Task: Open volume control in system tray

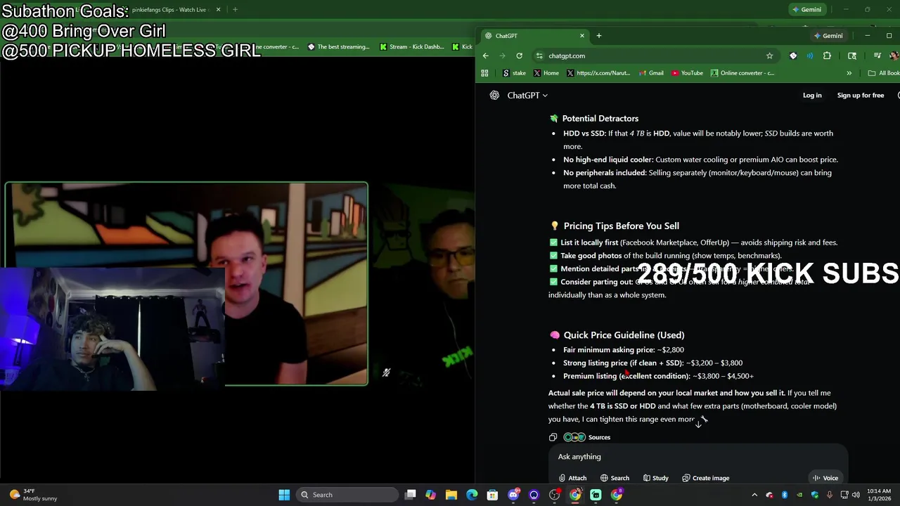Action: pos(856,495)
